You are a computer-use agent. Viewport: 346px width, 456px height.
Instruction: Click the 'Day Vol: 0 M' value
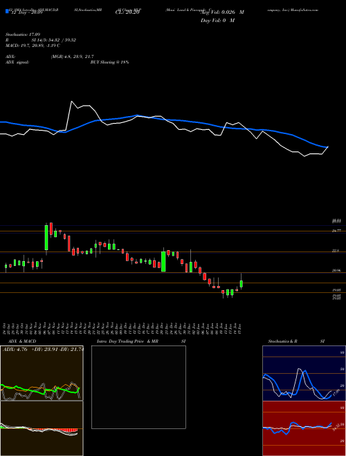click(x=217, y=21)
